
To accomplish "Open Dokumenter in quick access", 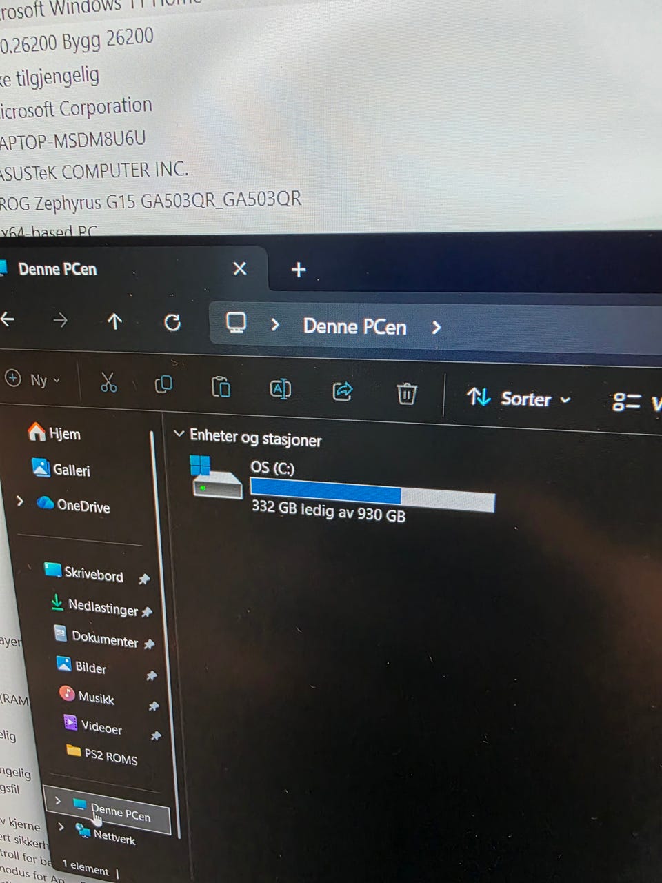I will coord(96,638).
